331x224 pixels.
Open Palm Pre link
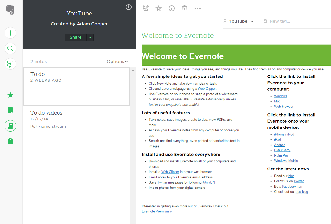click(281, 155)
